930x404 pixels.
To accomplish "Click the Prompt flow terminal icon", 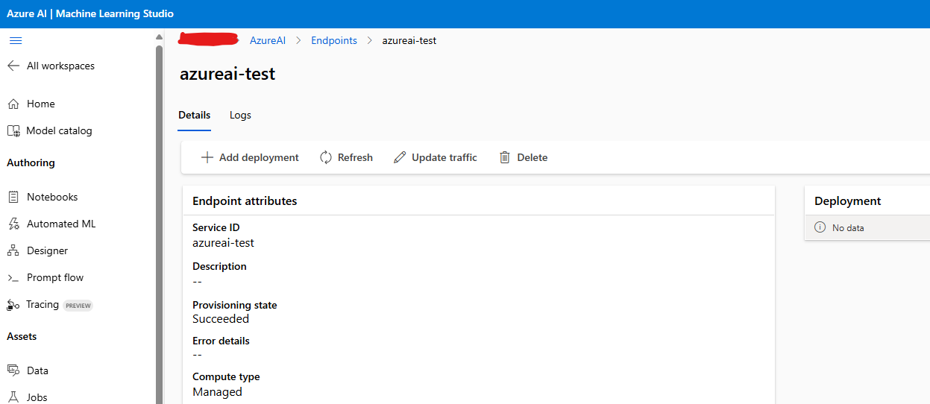I will (13, 277).
